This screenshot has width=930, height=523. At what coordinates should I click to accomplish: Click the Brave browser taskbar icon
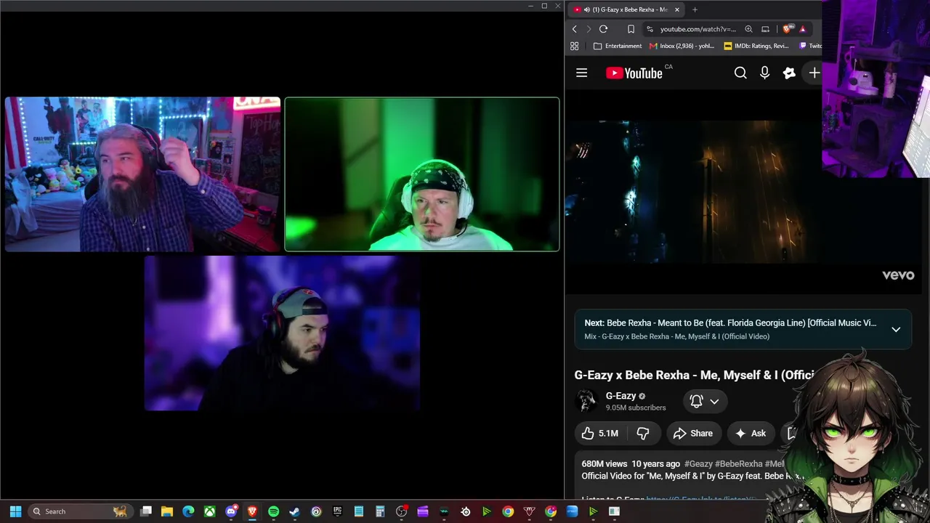[x=252, y=511]
